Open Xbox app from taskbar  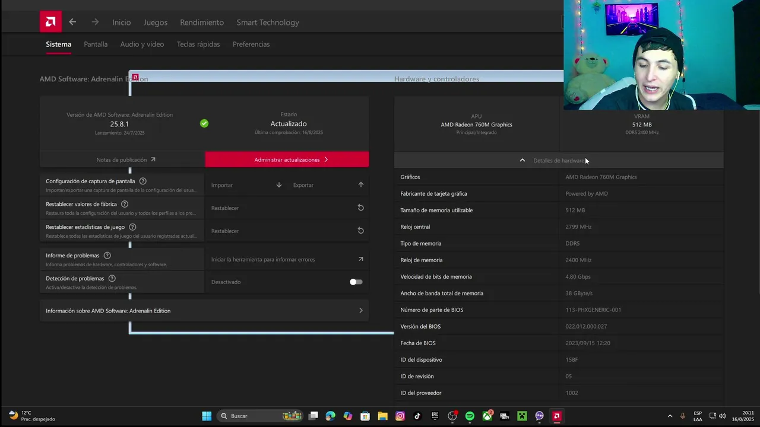487,416
